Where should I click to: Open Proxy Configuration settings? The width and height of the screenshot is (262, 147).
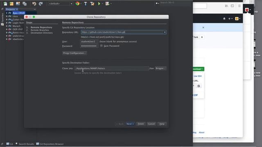click(x=75, y=53)
